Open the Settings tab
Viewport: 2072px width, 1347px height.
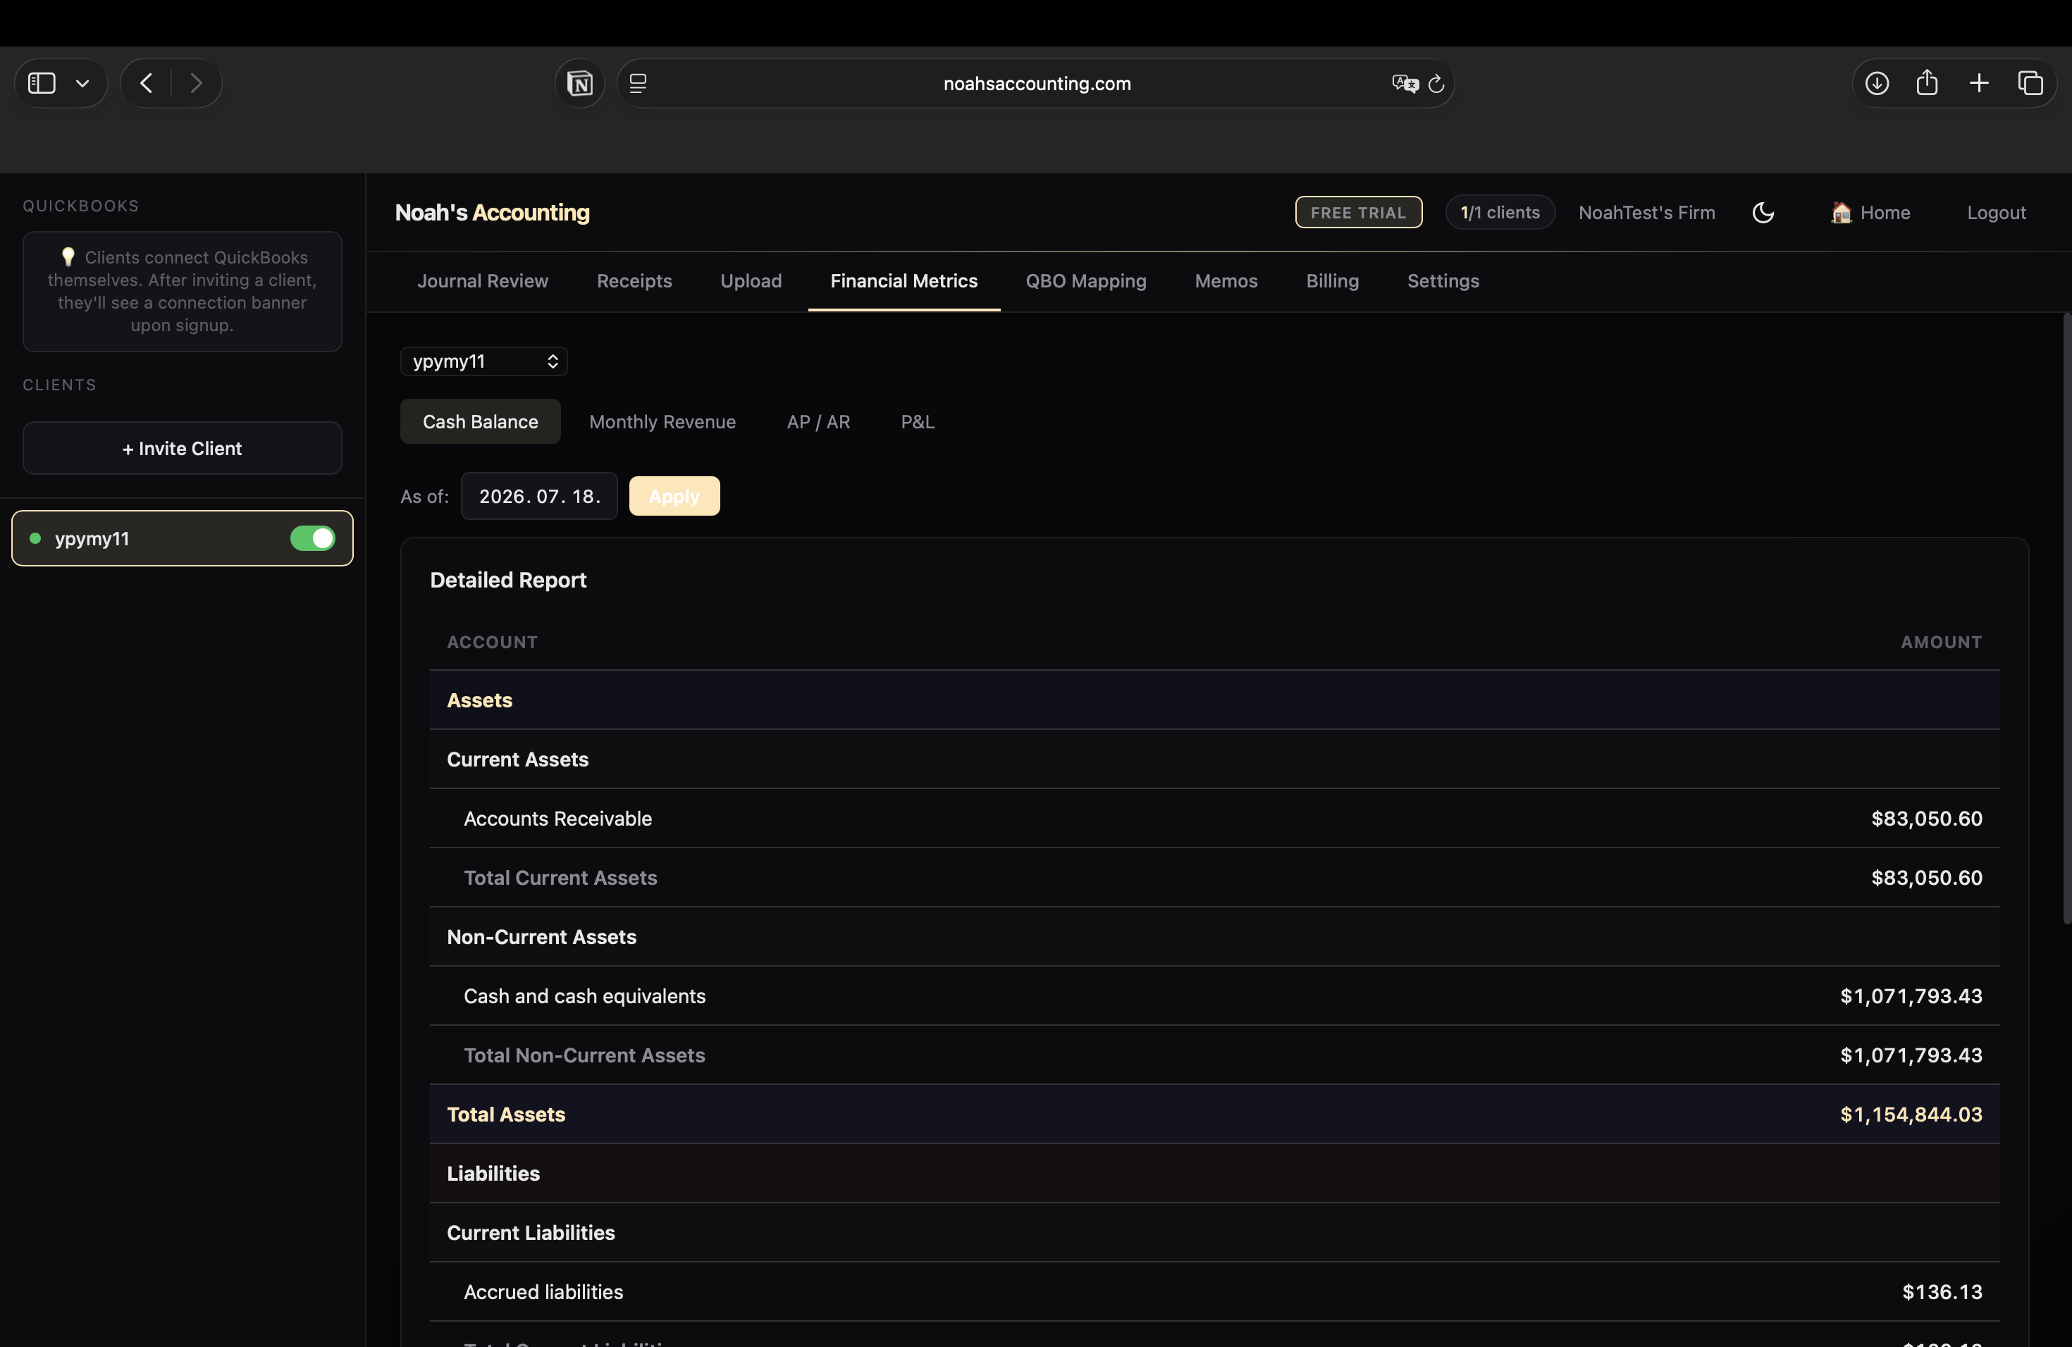pos(1443,281)
